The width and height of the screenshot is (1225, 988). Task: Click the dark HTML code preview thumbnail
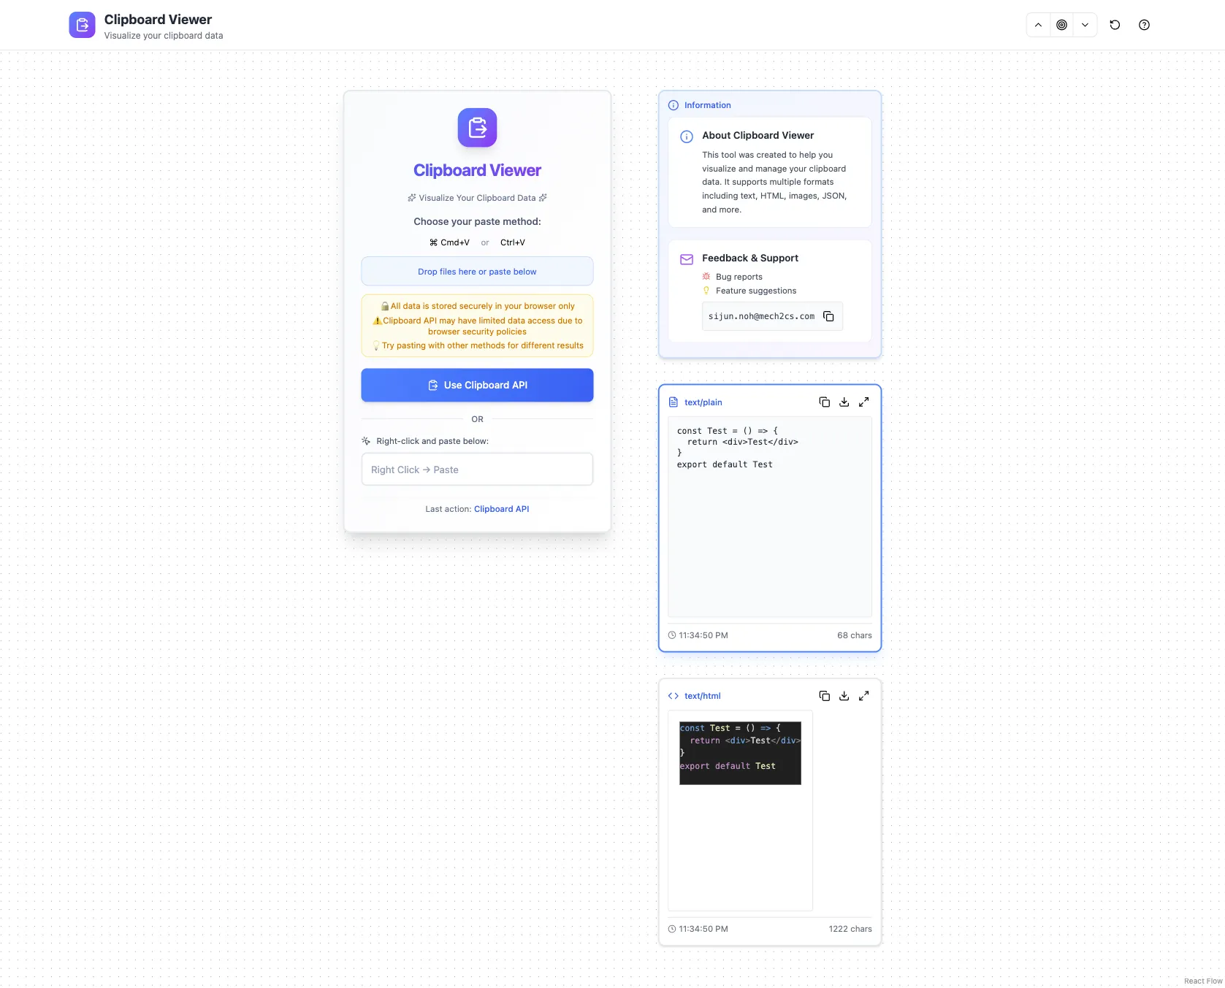pyautogui.click(x=739, y=752)
